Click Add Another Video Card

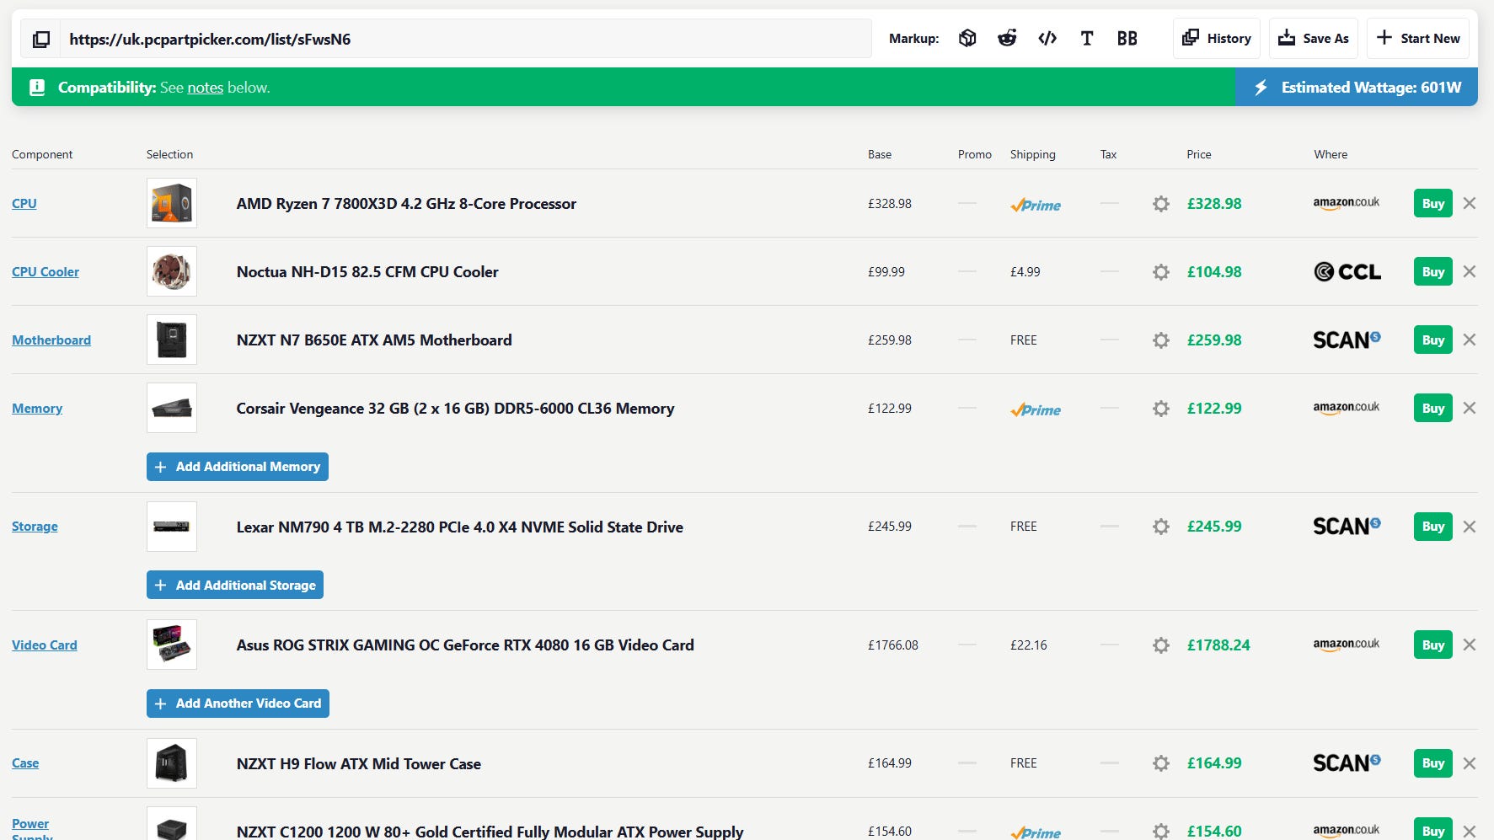(238, 704)
